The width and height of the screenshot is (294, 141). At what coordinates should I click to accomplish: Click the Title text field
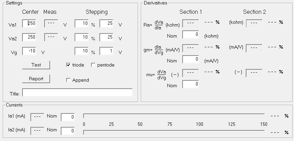[x=77, y=93]
